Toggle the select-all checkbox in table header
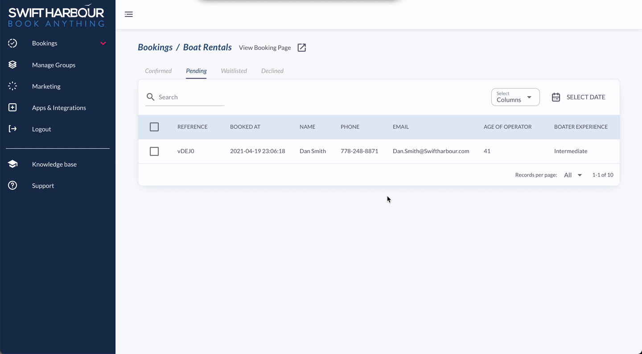642x354 pixels. [x=154, y=127]
